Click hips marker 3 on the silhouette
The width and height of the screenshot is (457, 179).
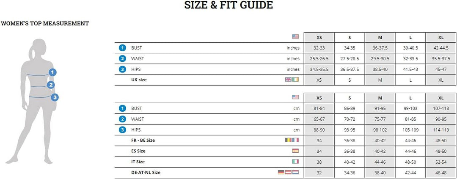[55, 98]
